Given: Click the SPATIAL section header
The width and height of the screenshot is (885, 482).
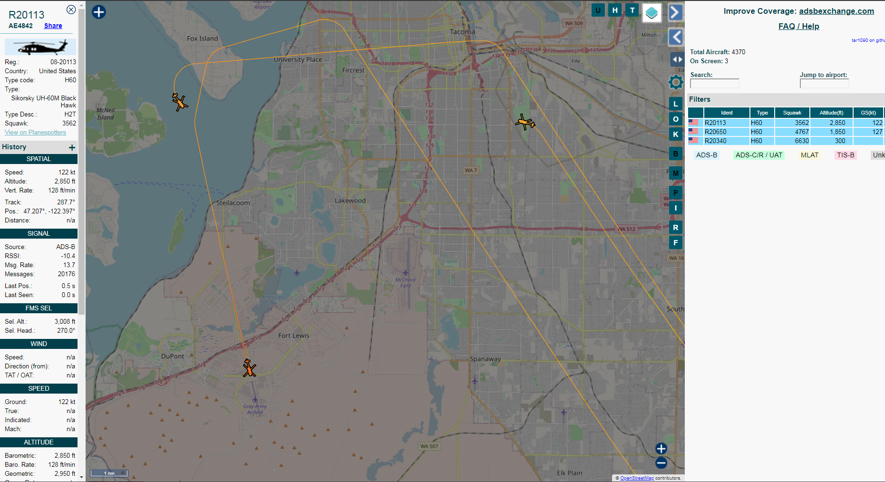Looking at the screenshot, I should [39, 159].
